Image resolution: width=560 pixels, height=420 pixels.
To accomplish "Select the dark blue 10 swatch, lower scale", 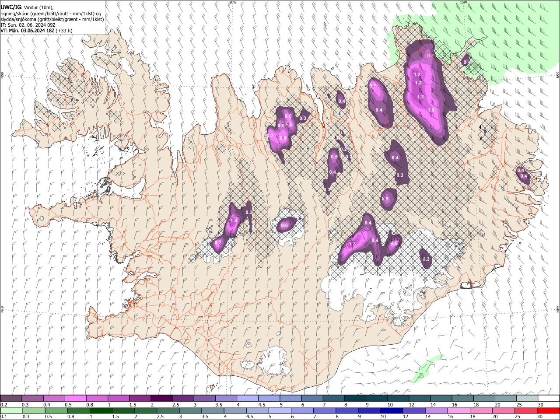I will 392,411.
